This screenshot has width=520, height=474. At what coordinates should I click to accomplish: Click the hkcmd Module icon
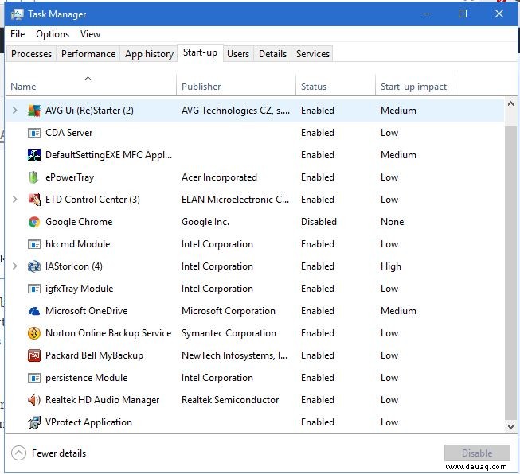pyautogui.click(x=33, y=244)
